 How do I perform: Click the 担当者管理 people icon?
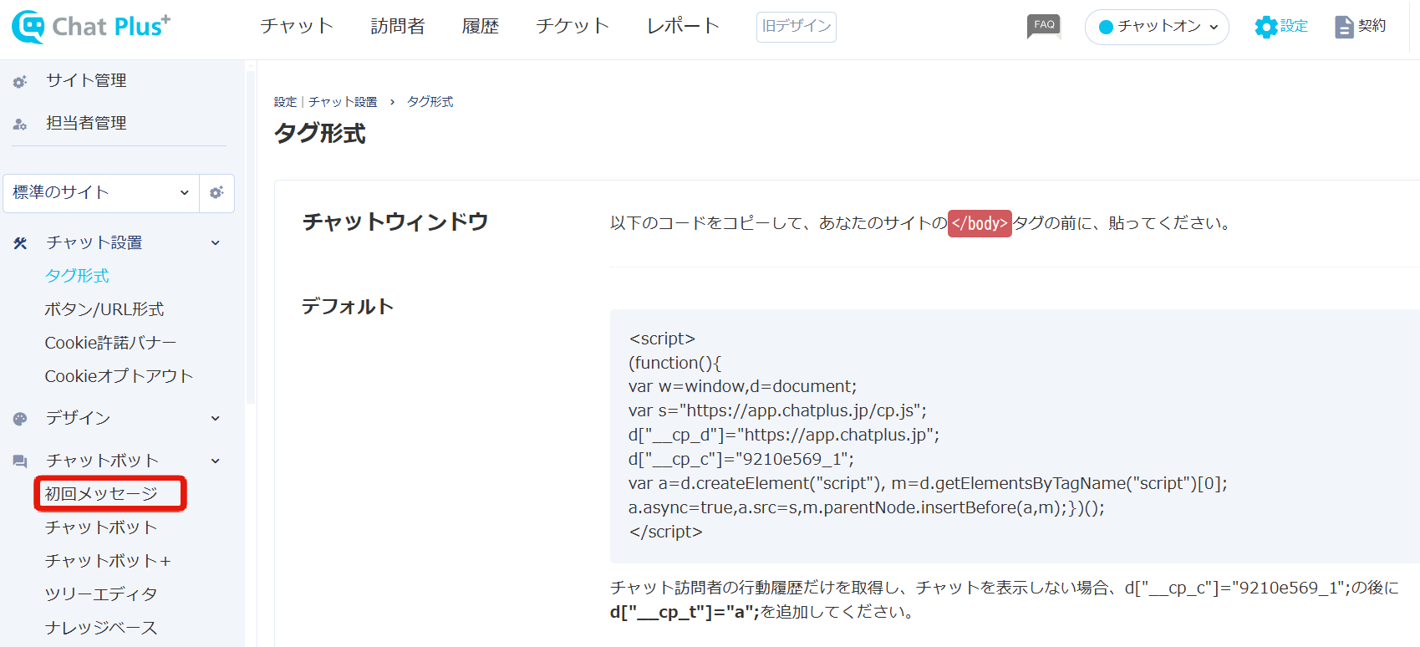click(x=20, y=124)
